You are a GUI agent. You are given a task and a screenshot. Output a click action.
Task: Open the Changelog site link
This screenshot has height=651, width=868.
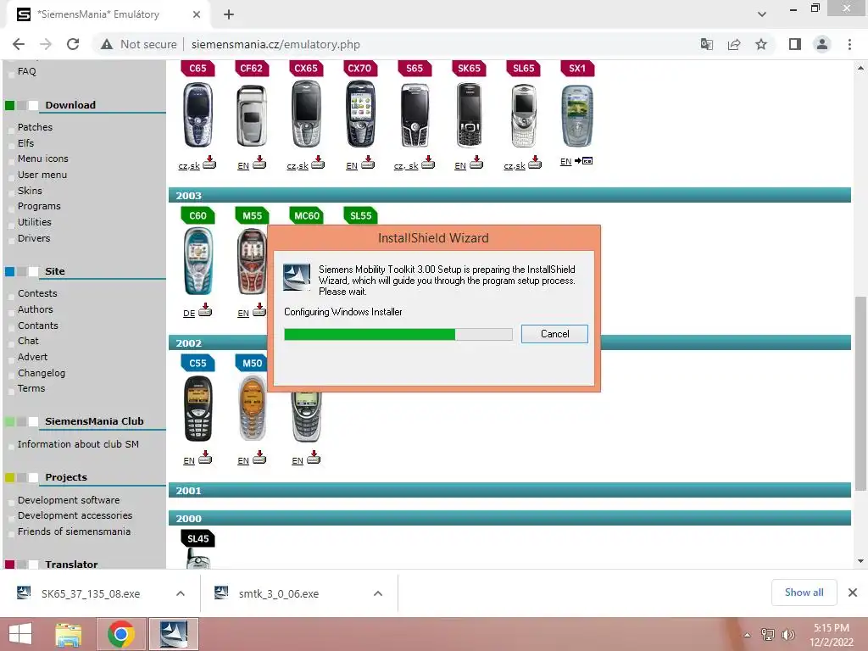(x=41, y=373)
